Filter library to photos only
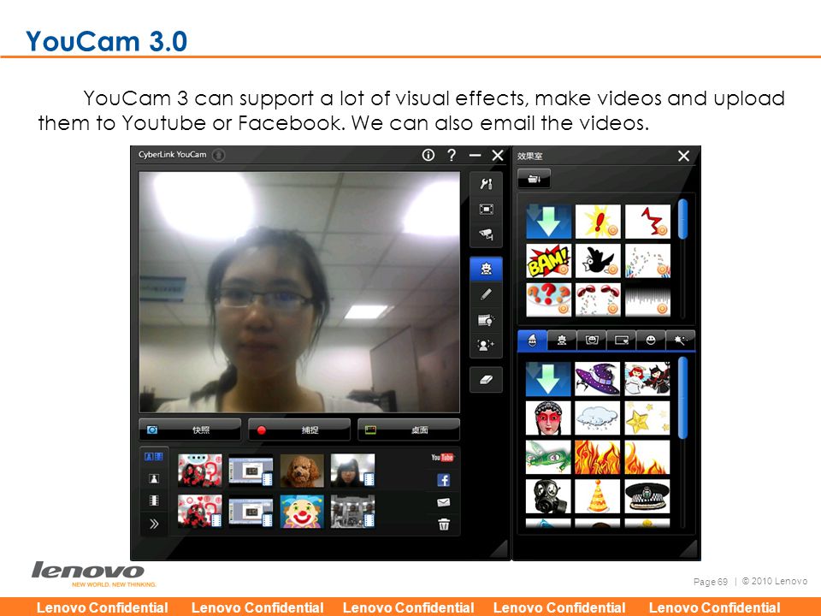 [x=154, y=479]
